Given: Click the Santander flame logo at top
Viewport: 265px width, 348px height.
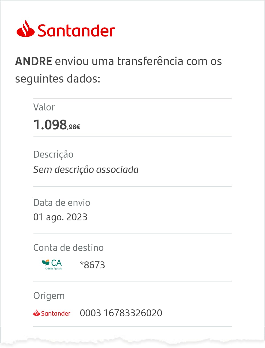Looking at the screenshot, I should (x=25, y=28).
